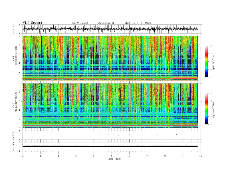The width and height of the screenshot is (226, 175).
Task: Click the "8" kHz tick of ch.1 spectrogram
Action: coord(20,45)
